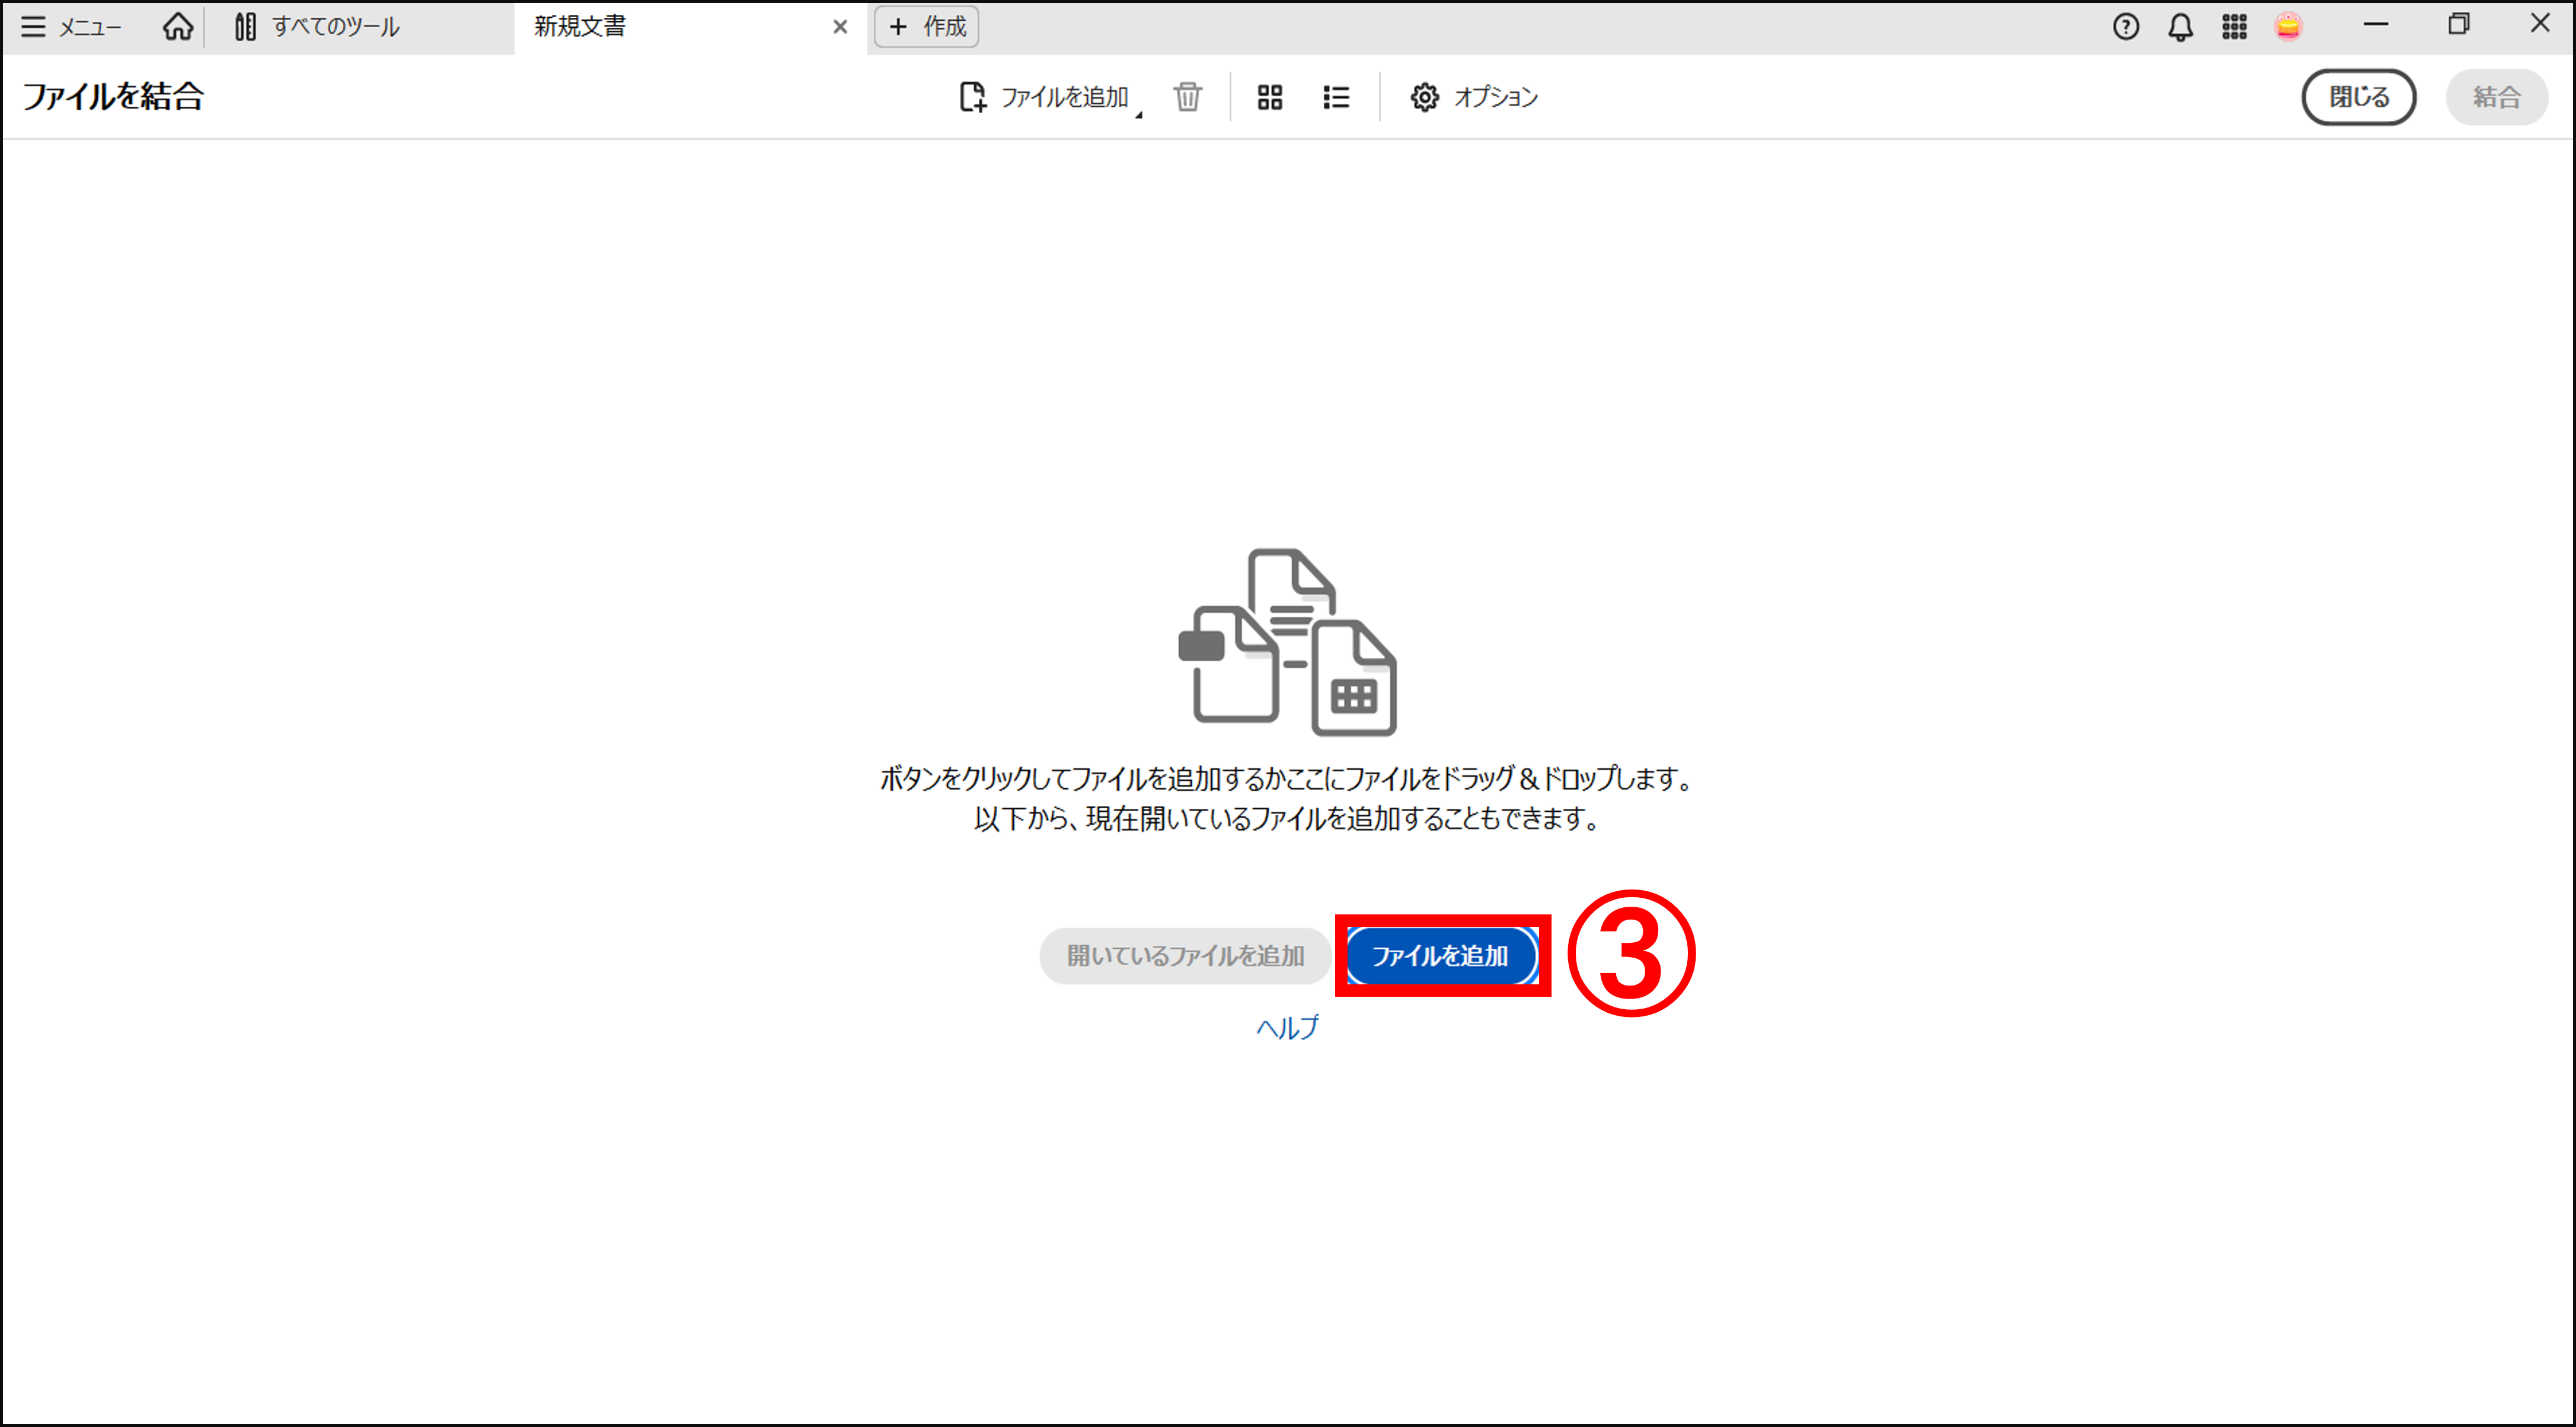Click toolbar ファイルを追加 add file icon
Screen dimensions: 2576x1427
(x=1043, y=97)
